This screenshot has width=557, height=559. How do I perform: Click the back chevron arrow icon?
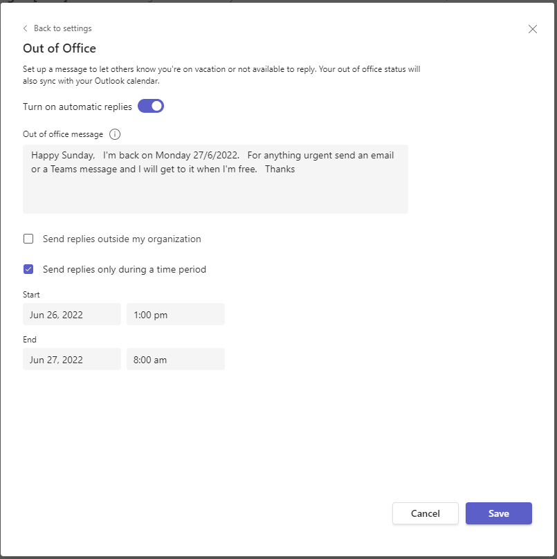pyautogui.click(x=26, y=28)
